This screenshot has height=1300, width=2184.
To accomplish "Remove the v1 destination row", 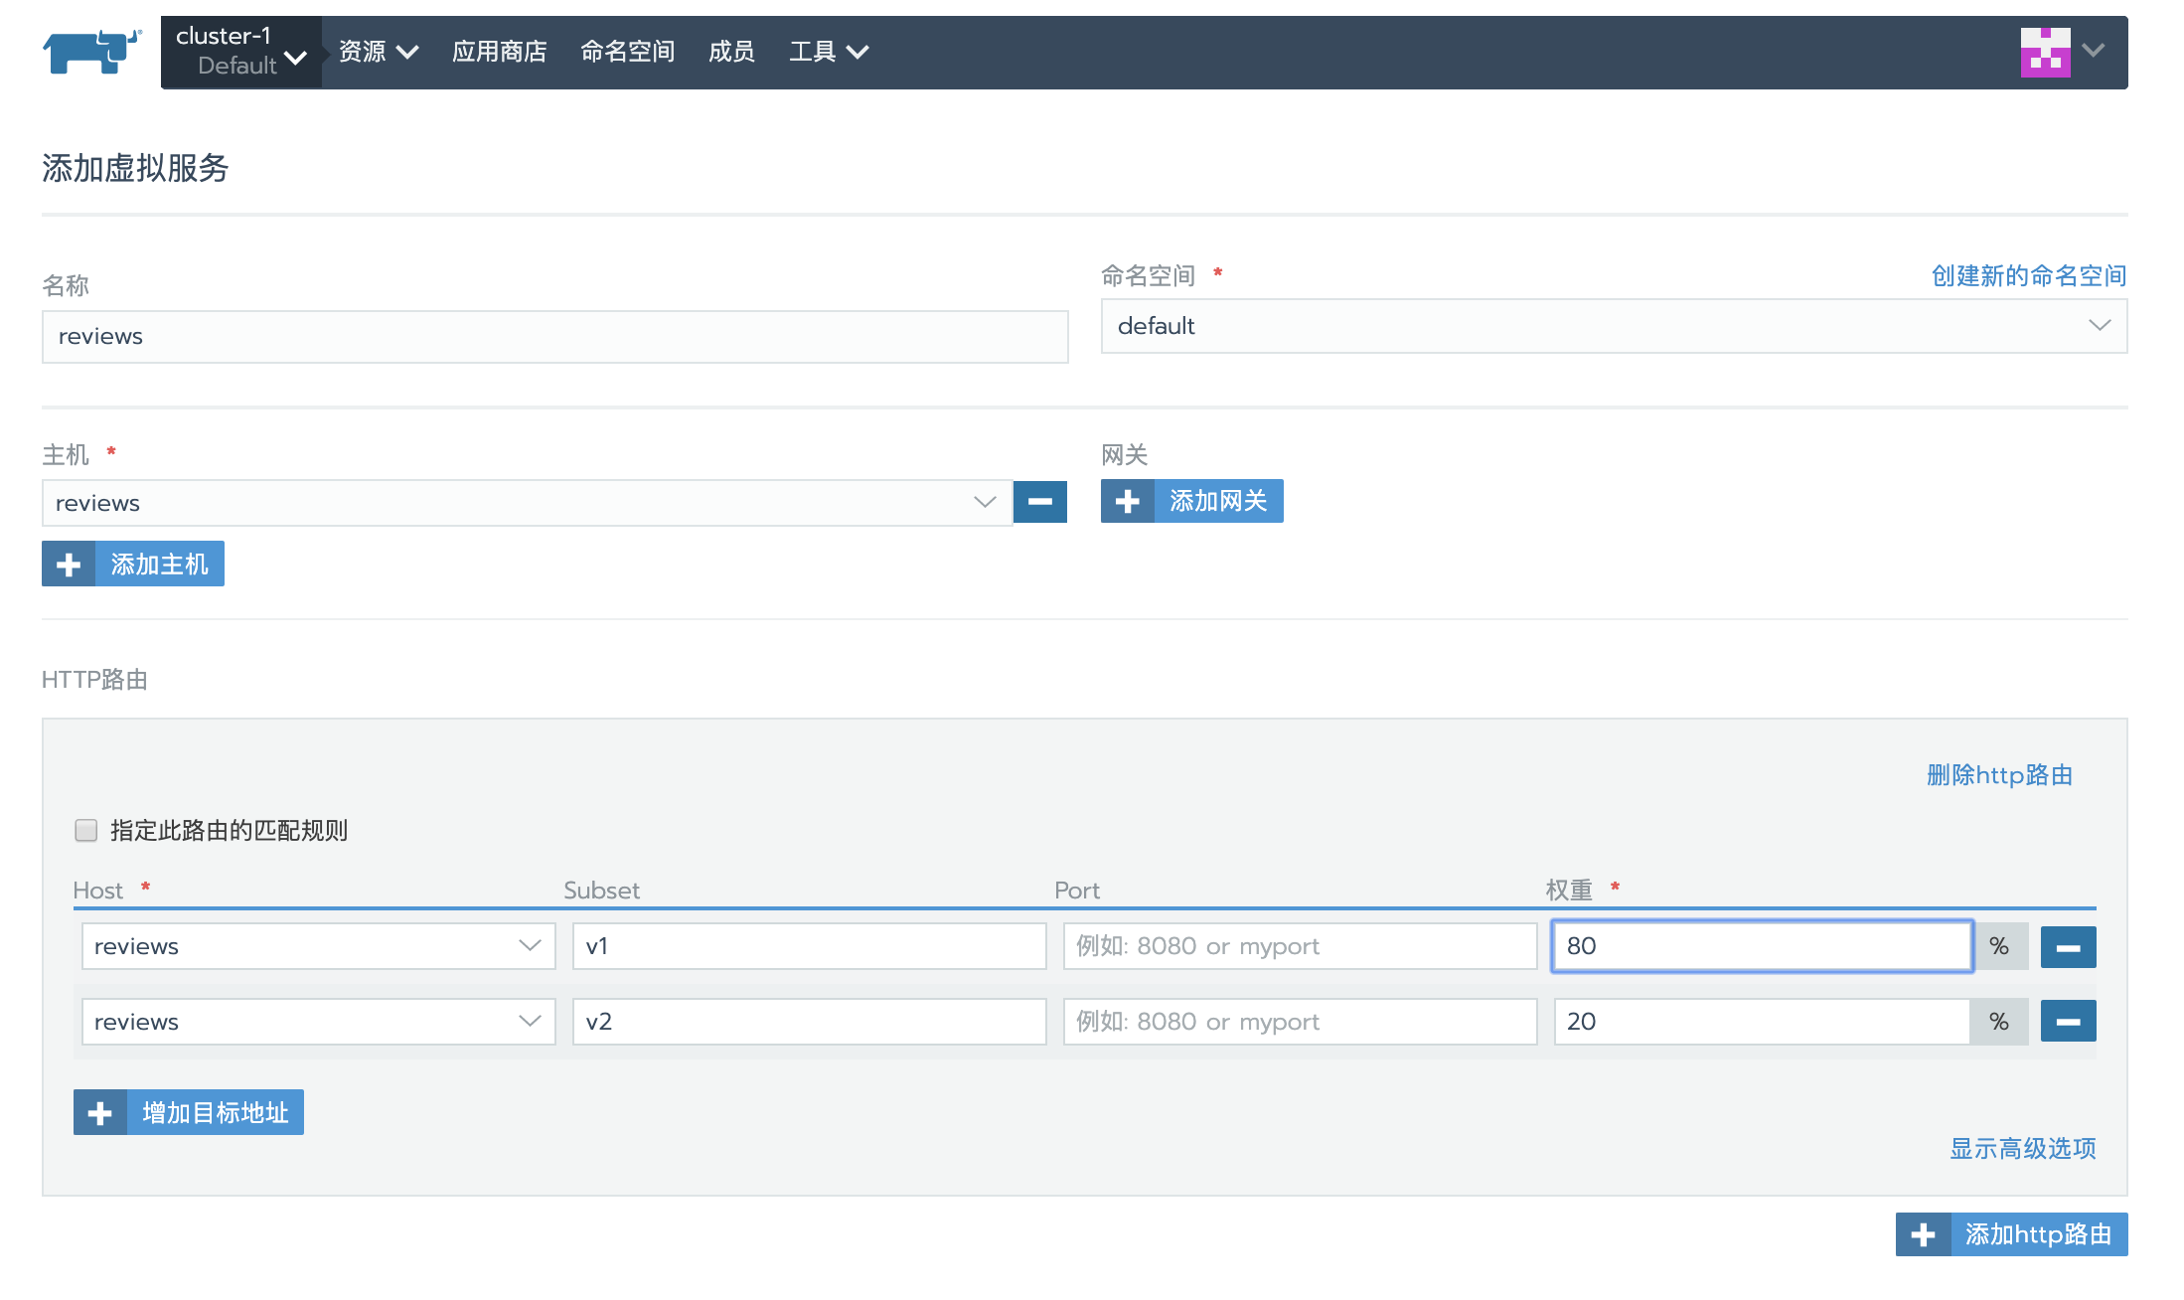I will click(2068, 947).
